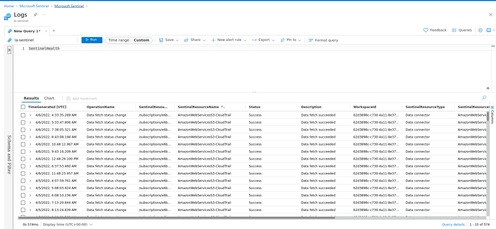Click the Feedback heart icon

point(426,30)
